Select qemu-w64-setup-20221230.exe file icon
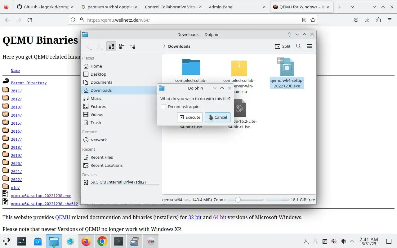 click(287, 67)
